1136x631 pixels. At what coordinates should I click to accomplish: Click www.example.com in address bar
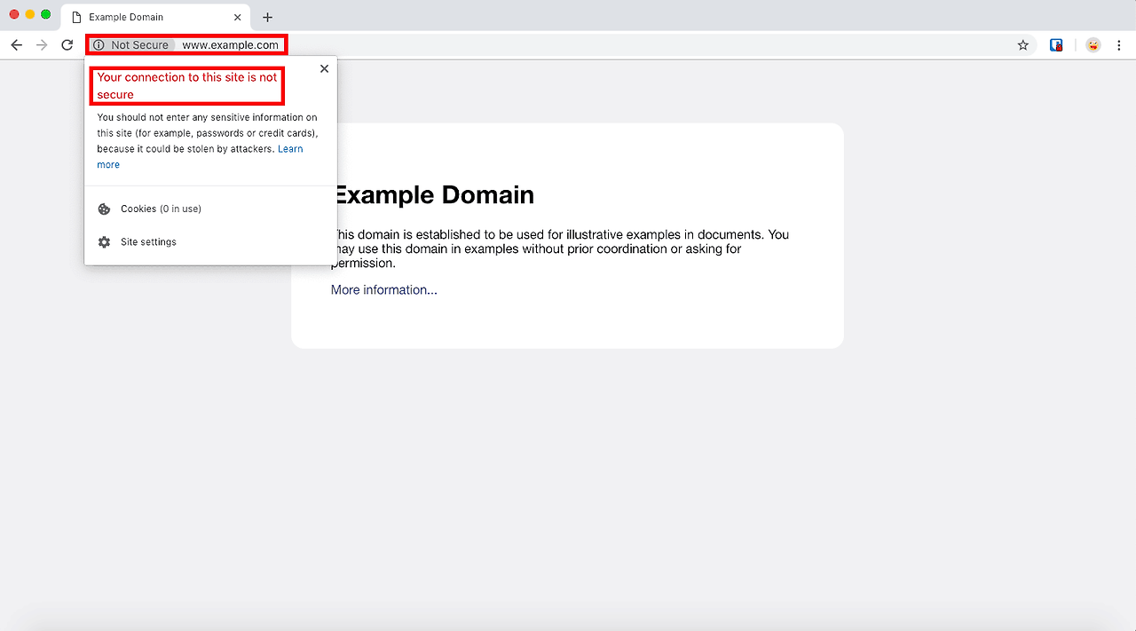coord(231,45)
